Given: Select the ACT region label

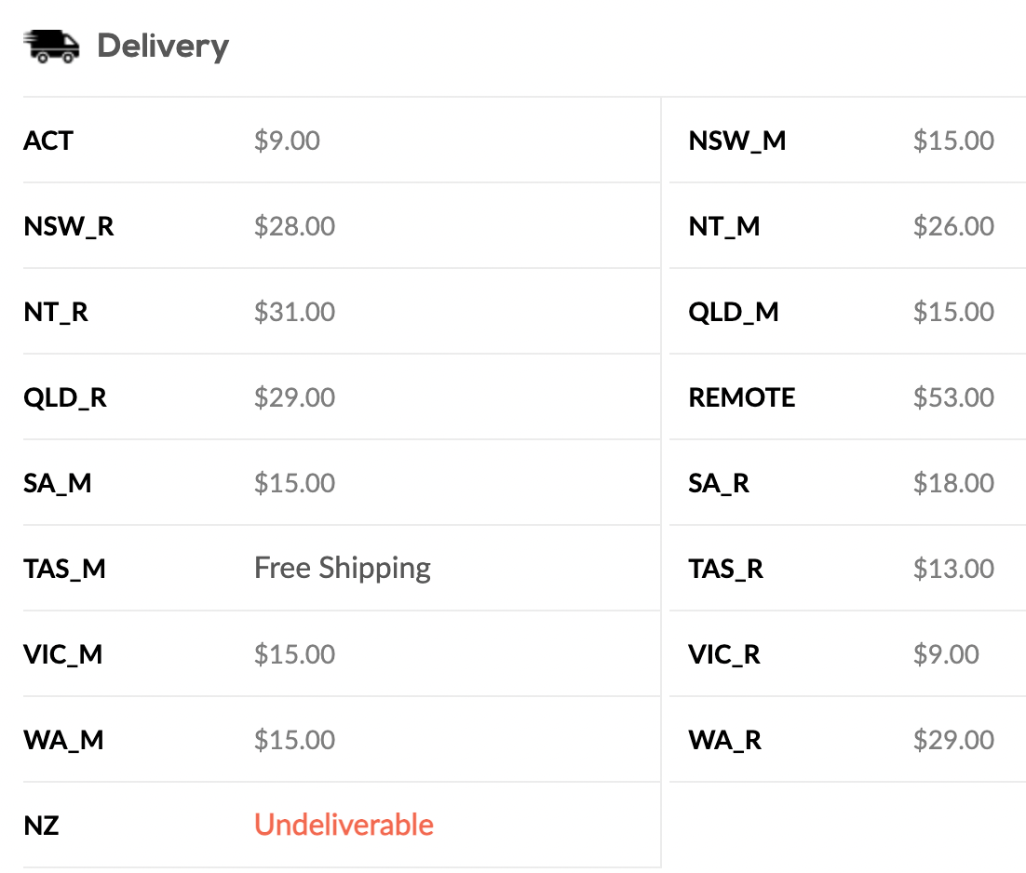Looking at the screenshot, I should click(48, 141).
